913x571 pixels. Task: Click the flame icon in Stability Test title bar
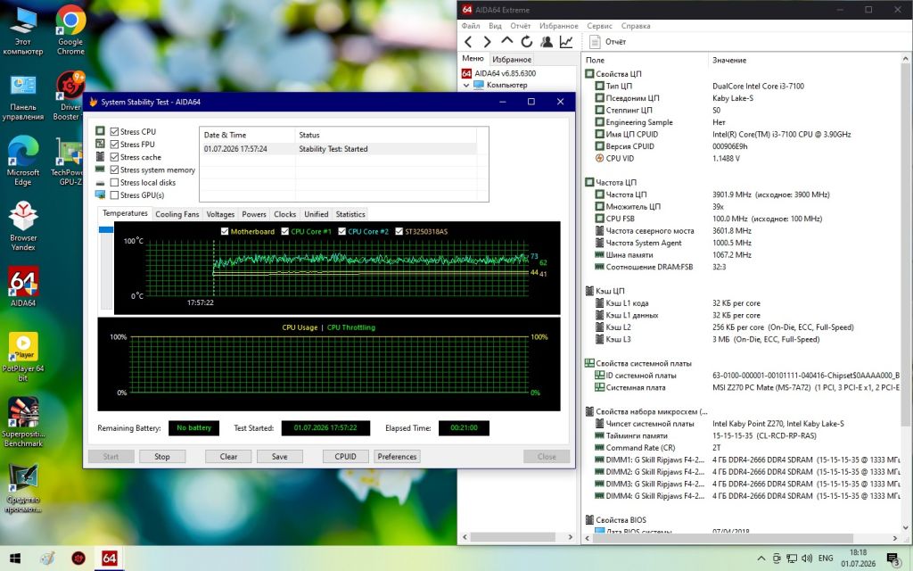click(93, 102)
